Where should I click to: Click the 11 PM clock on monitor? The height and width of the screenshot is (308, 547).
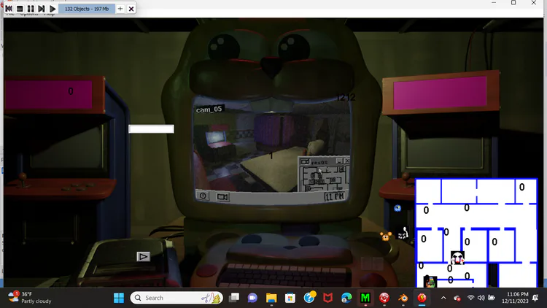point(334,196)
